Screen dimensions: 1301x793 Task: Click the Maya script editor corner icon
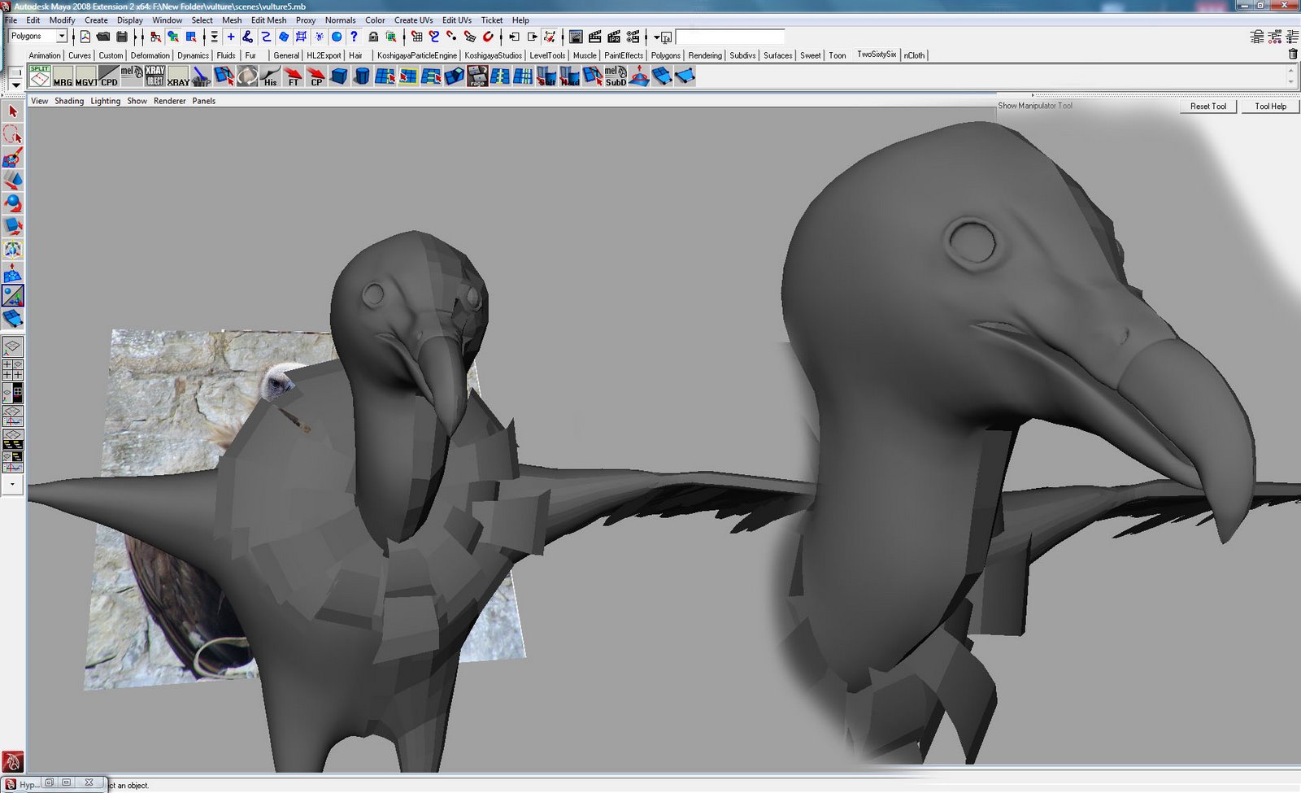click(12, 762)
